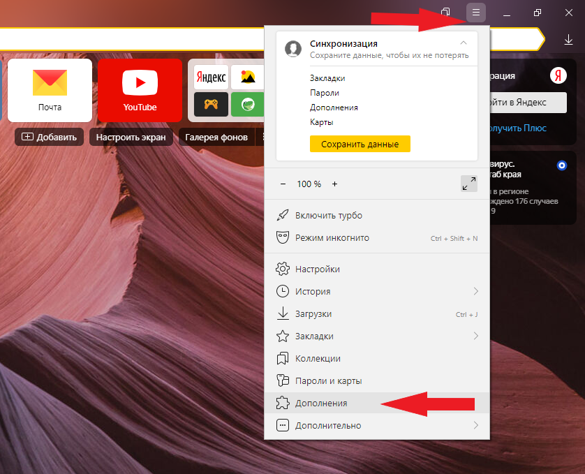Viewport: 585px width, 474px height.
Task: Click the sync profile avatar icon
Action: [293, 48]
